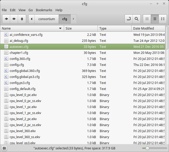Select the ai_debug.cfg file name

19,41
